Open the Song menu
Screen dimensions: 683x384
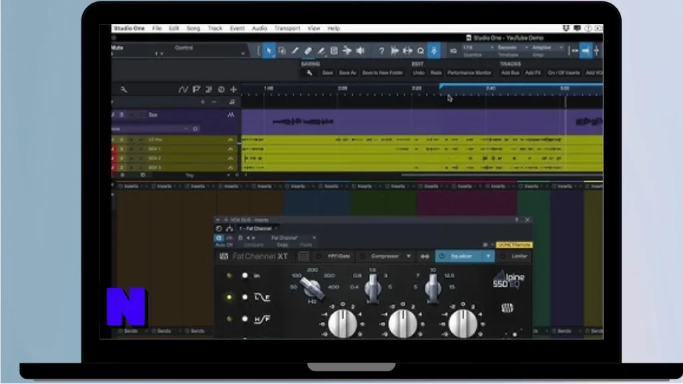(x=193, y=28)
